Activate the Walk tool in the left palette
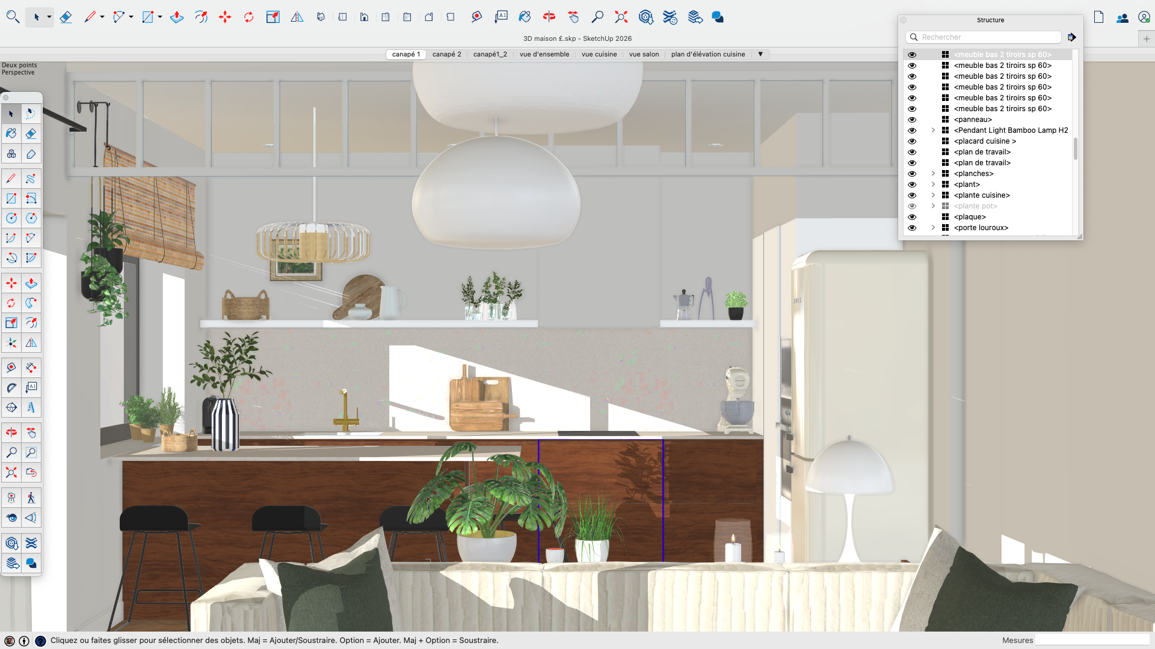The height and width of the screenshot is (649, 1155). [x=31, y=498]
